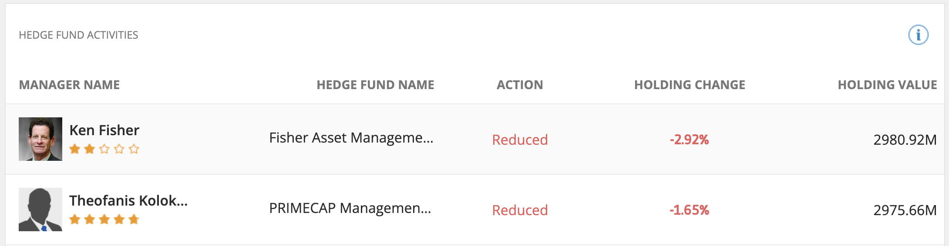Viewport: 949px width, 246px height.
Task: Click the -1.65% holding change value
Action: (x=690, y=210)
